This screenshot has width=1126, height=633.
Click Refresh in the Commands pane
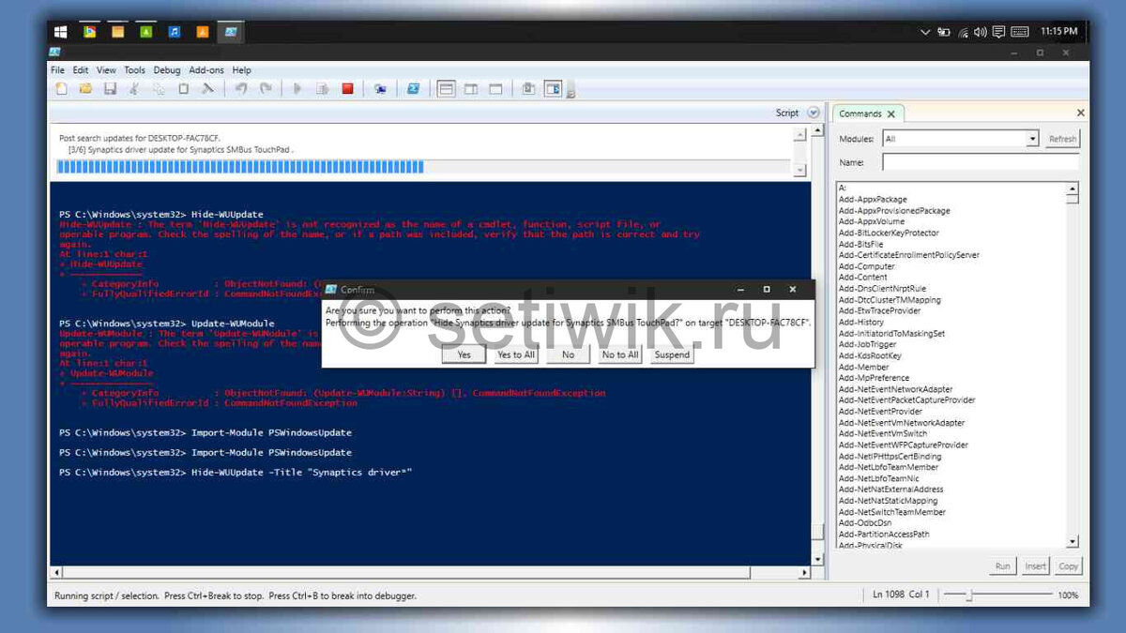1061,138
